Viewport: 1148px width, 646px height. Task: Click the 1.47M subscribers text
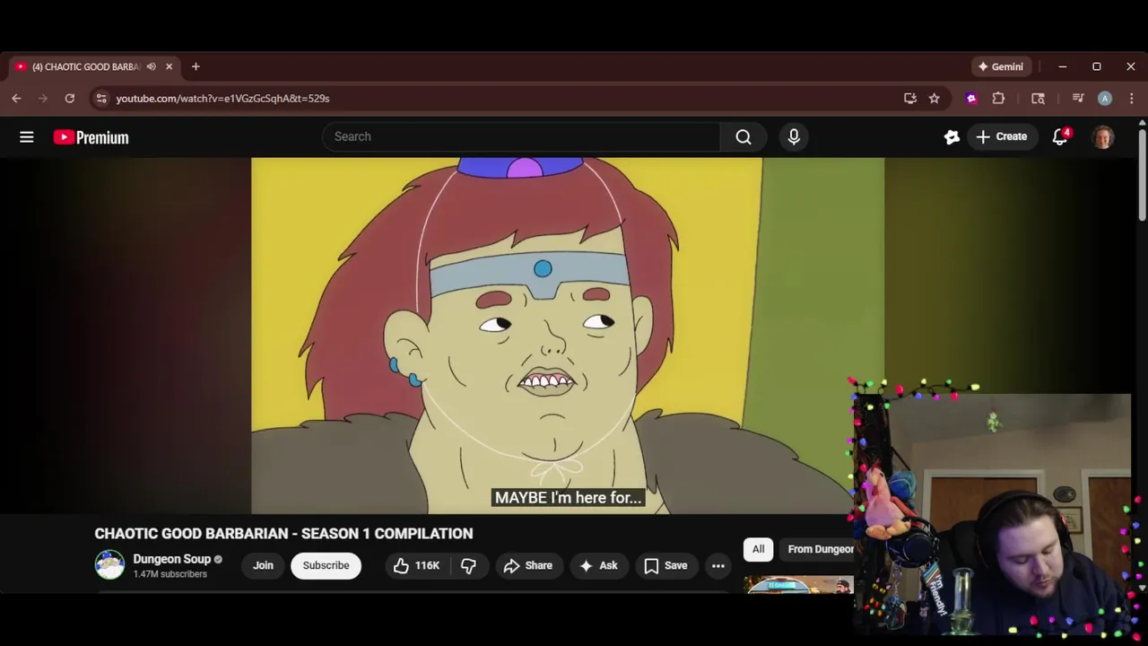click(170, 574)
